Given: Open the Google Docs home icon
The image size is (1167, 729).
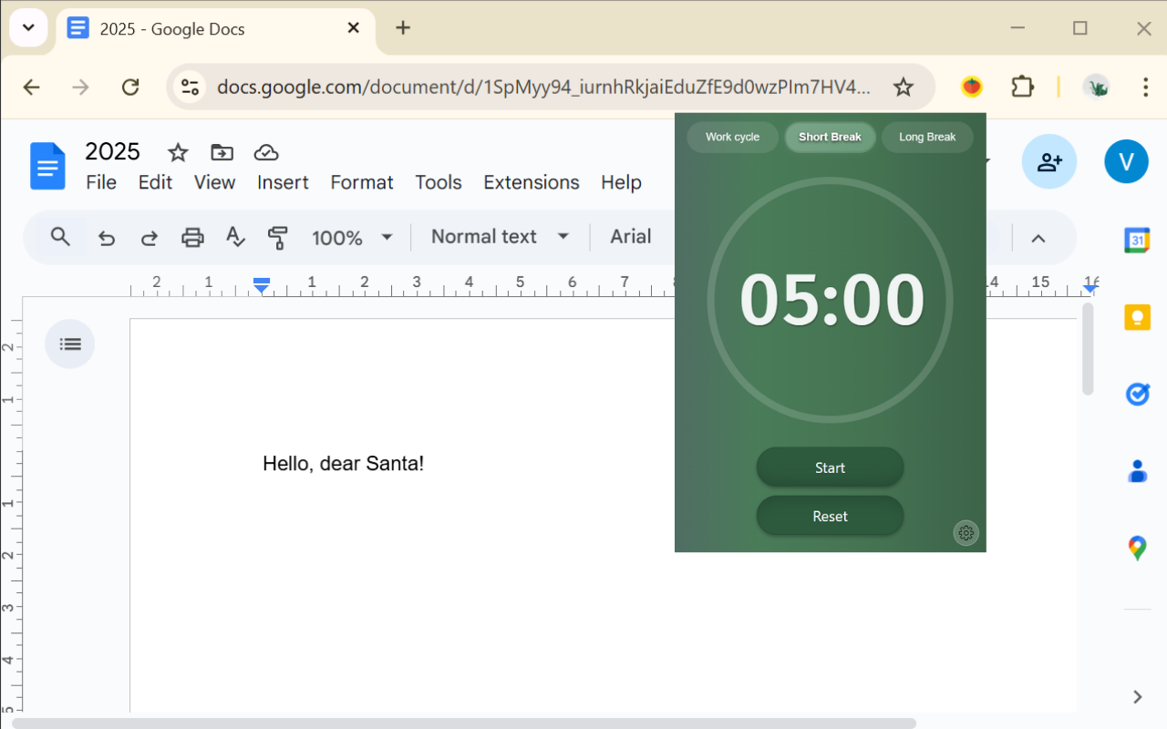Looking at the screenshot, I should click(x=48, y=167).
